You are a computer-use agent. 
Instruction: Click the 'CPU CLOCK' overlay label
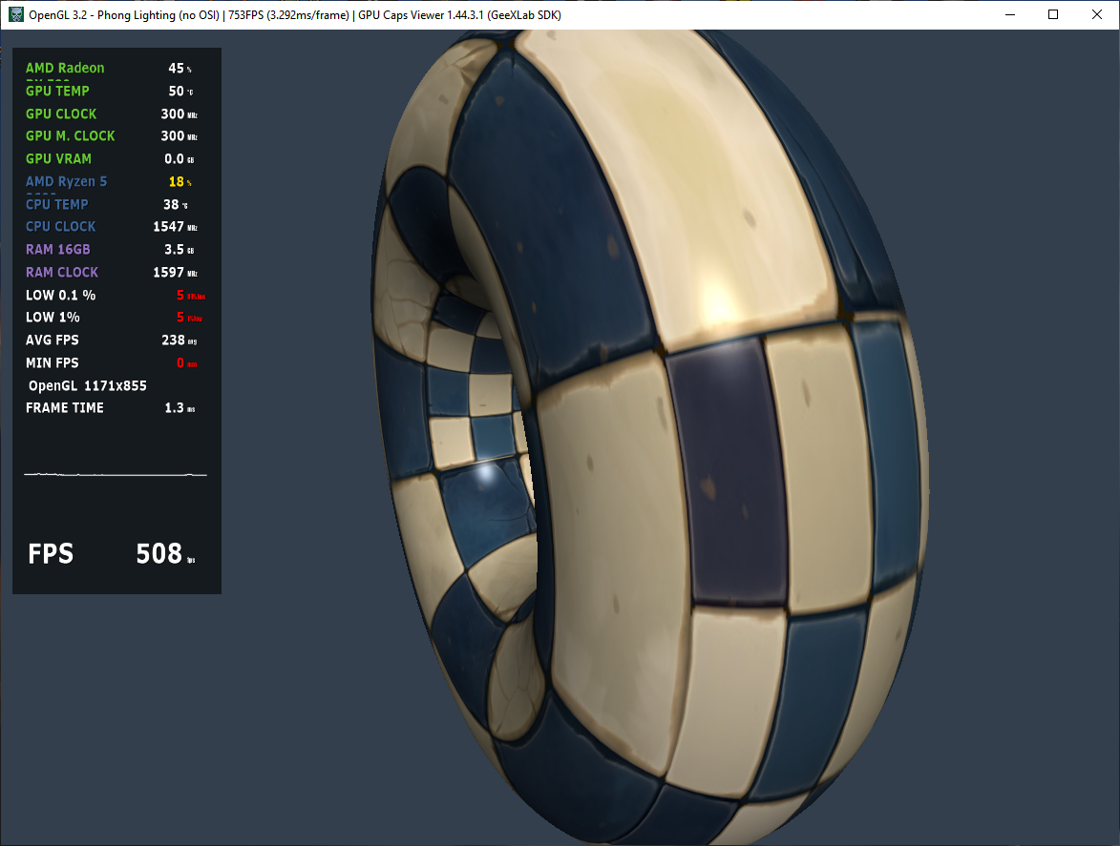tap(61, 226)
